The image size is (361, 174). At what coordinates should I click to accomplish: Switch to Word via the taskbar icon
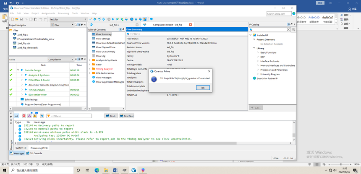pyautogui.click(x=115, y=170)
